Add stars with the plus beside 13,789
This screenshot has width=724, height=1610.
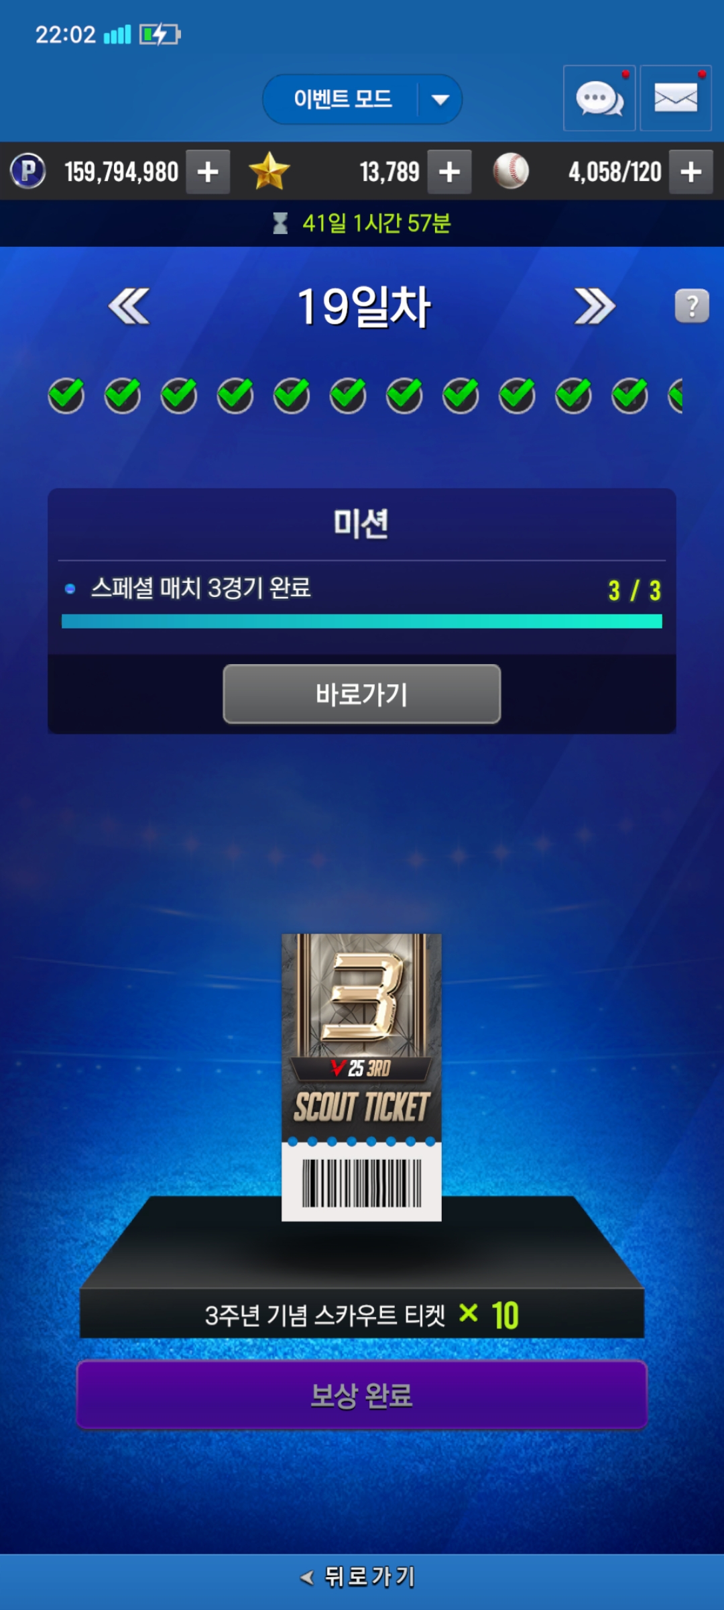[x=449, y=172]
